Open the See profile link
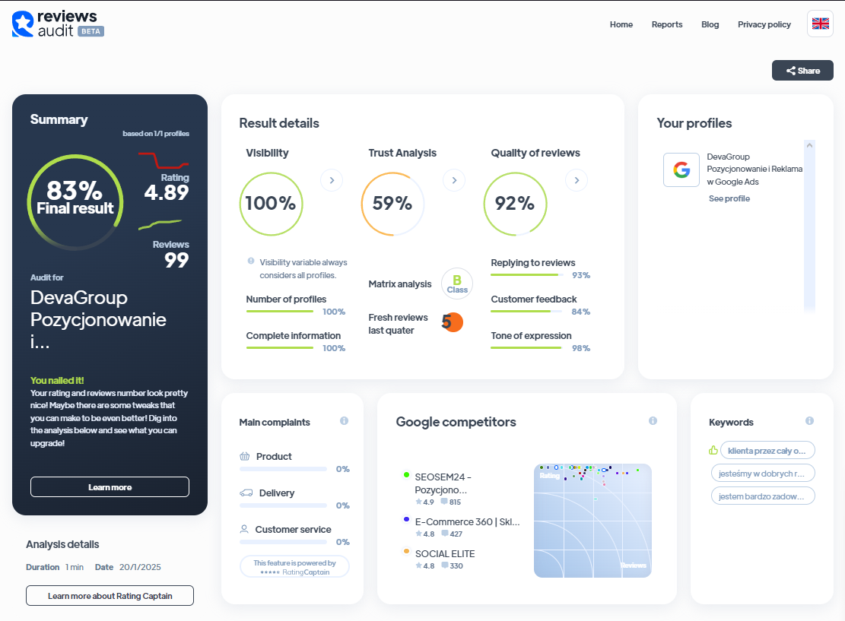845x621 pixels. [x=729, y=198]
